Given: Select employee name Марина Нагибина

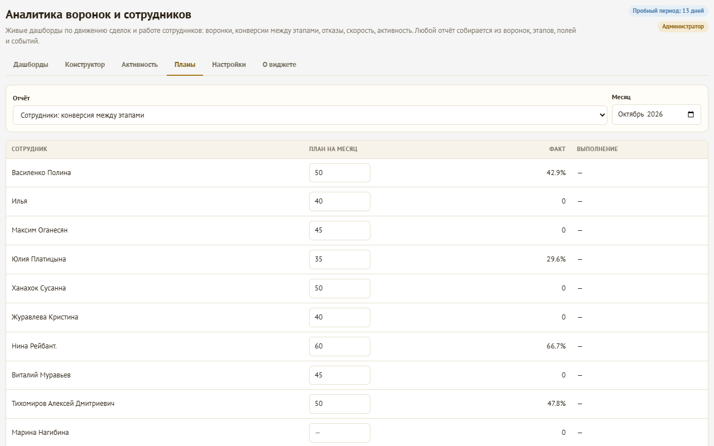Looking at the screenshot, I should pos(40,433).
